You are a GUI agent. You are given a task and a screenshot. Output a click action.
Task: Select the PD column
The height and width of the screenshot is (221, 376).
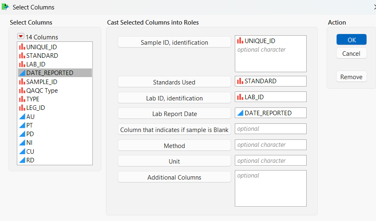55,134
